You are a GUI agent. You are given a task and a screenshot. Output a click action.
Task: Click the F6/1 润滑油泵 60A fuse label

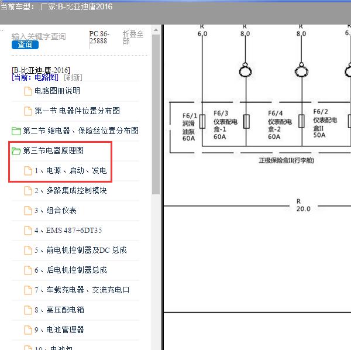(190, 127)
